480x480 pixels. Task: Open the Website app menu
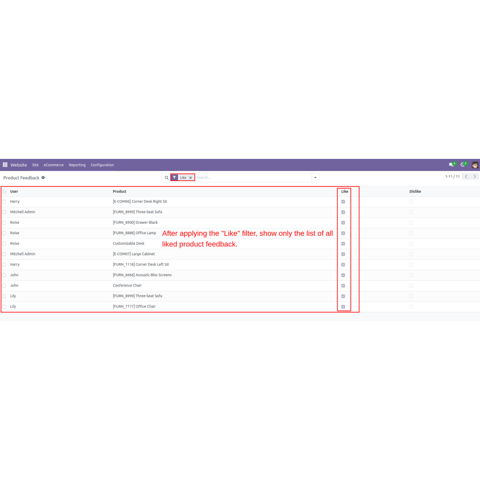pos(19,165)
